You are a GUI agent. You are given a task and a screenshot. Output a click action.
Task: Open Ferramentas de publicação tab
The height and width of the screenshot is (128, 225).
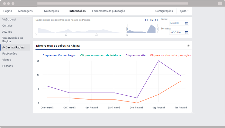tap(109, 11)
